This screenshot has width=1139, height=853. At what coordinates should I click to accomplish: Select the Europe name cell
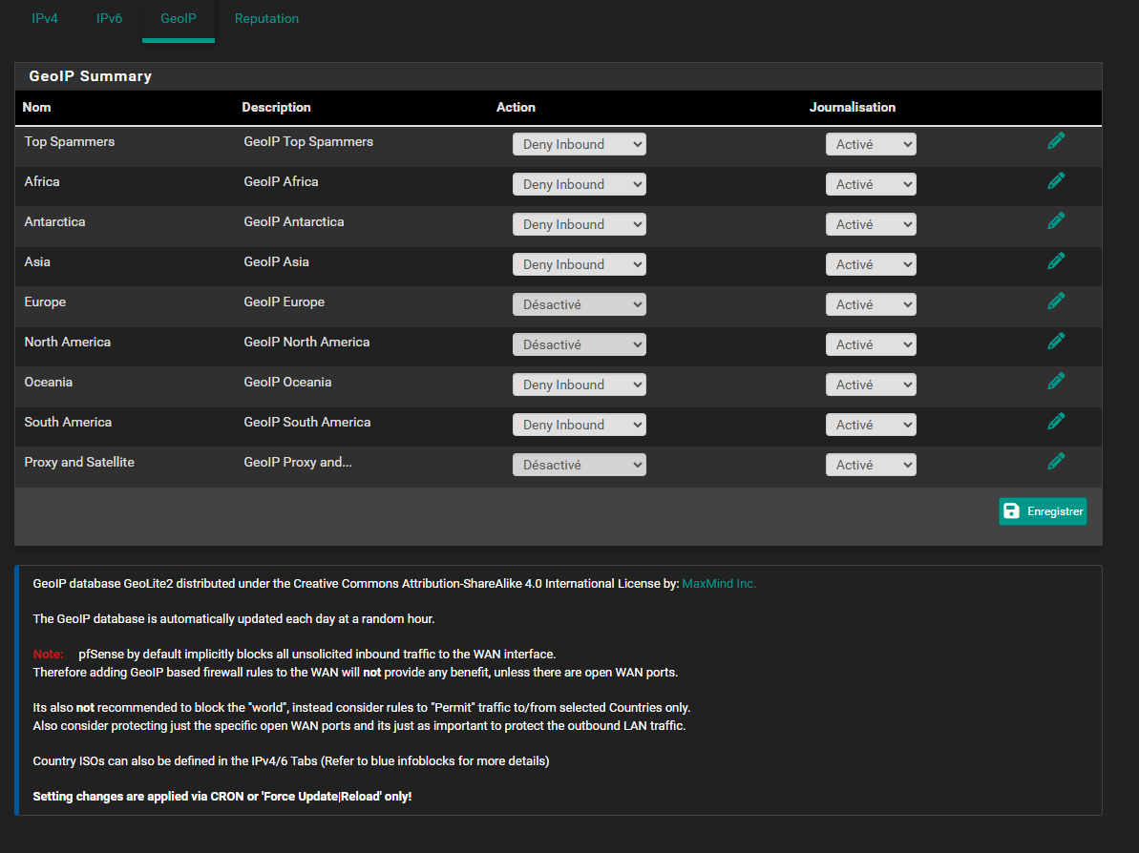coord(45,302)
